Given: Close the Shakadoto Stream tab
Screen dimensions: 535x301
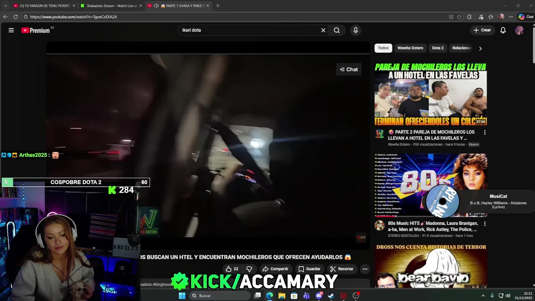Looking at the screenshot, I should [140, 5].
